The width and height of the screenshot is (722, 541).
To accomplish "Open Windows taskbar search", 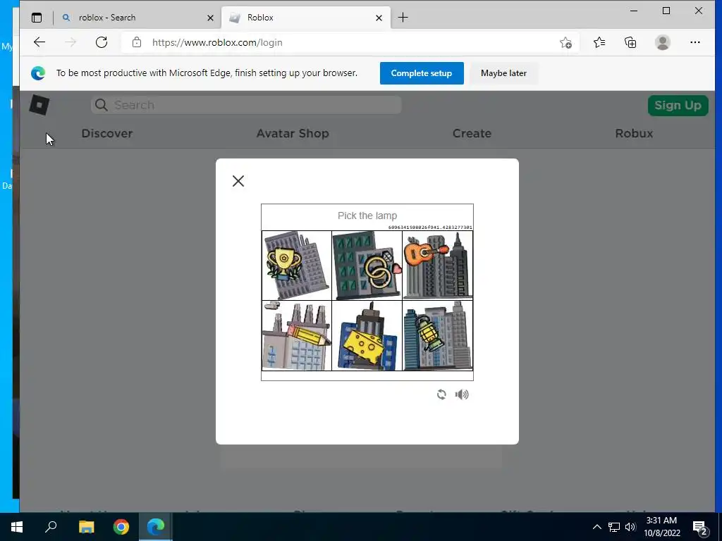I will [51, 526].
